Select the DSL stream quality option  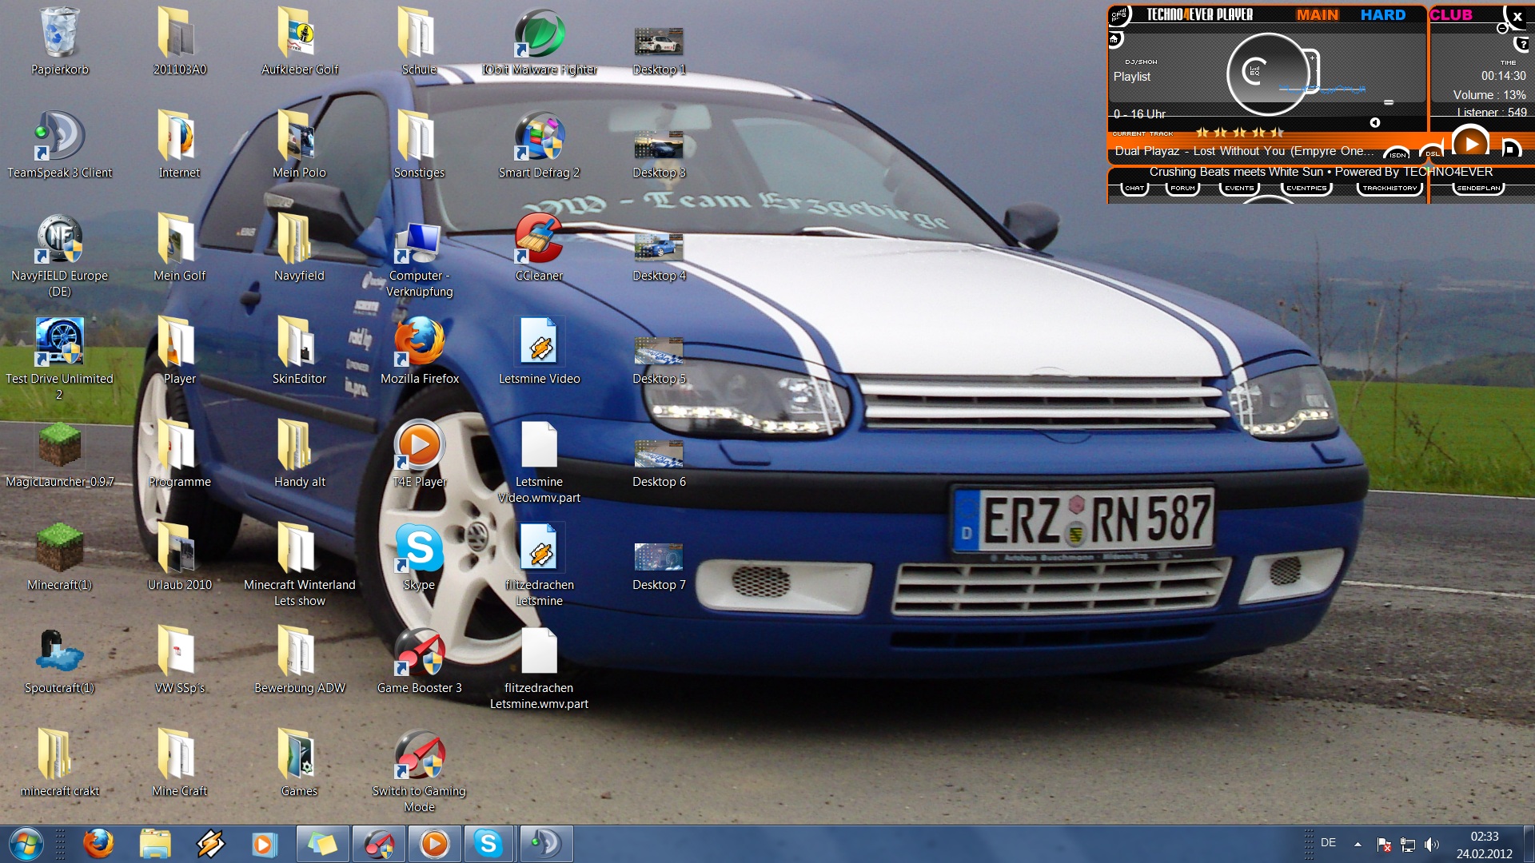[1432, 153]
